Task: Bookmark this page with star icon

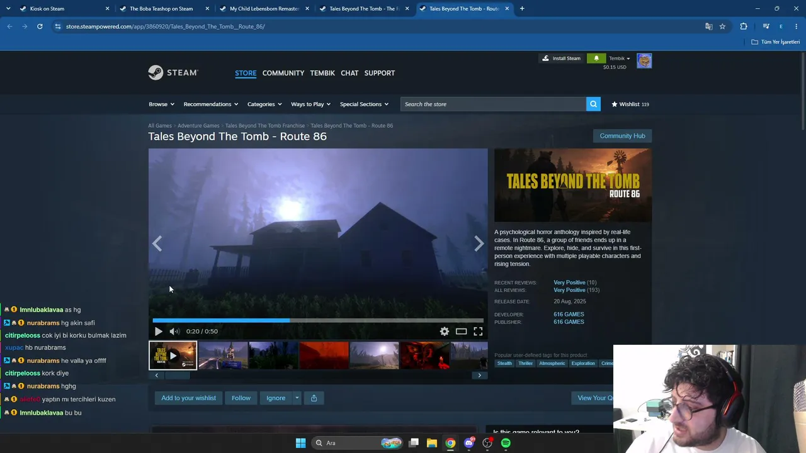Action: coord(722,26)
